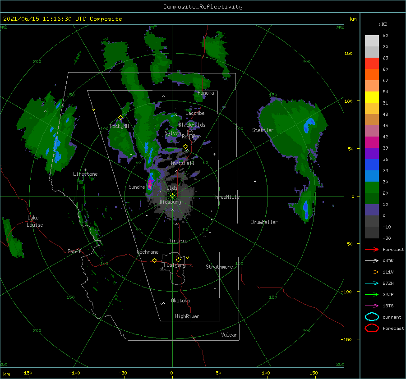Viewport: 406px width, 379px height.
Task: Click the Strathmore town label
Action: [219, 267]
